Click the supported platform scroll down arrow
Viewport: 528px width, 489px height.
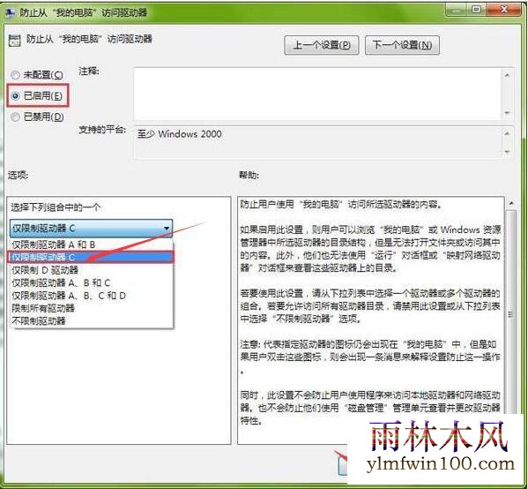[x=508, y=152]
